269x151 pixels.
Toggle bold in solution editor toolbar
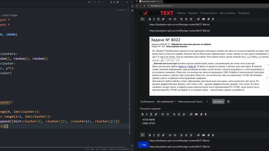[x=142, y=115]
